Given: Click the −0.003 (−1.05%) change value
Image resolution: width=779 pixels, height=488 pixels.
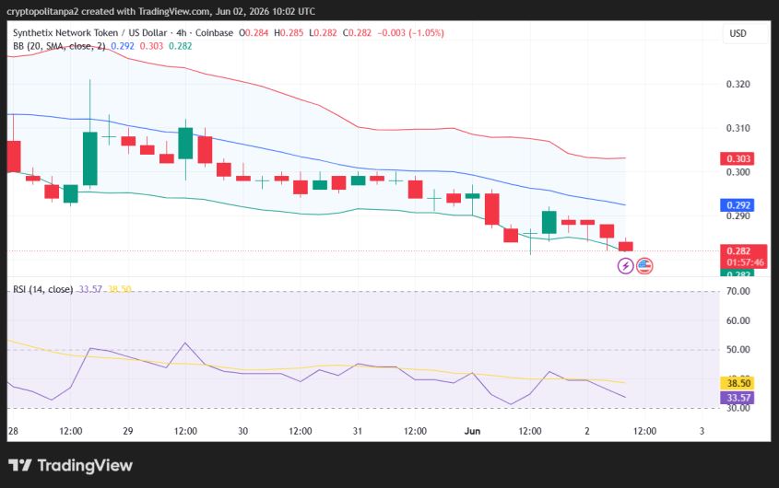Looking at the screenshot, I should pos(411,33).
